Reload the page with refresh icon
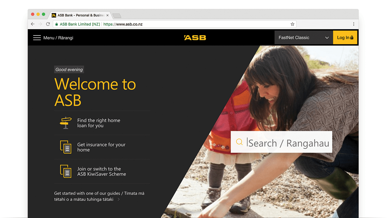The image size is (387, 218). 48,24
